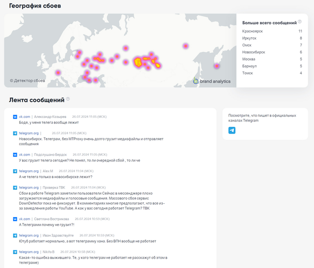This screenshot has width=314, height=268.
Task: Select 'Омск' in the top cities list
Action: [x=247, y=45]
